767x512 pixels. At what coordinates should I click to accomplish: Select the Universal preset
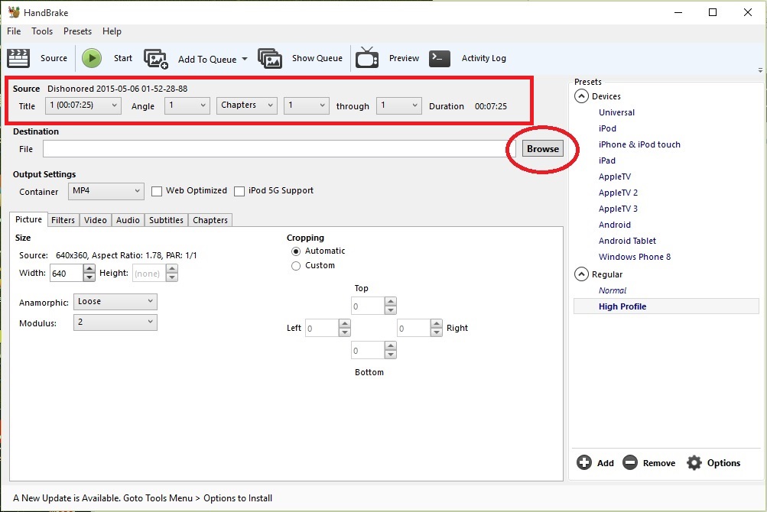616,112
